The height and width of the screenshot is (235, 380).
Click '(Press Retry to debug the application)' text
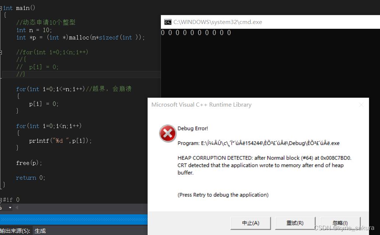223,195
